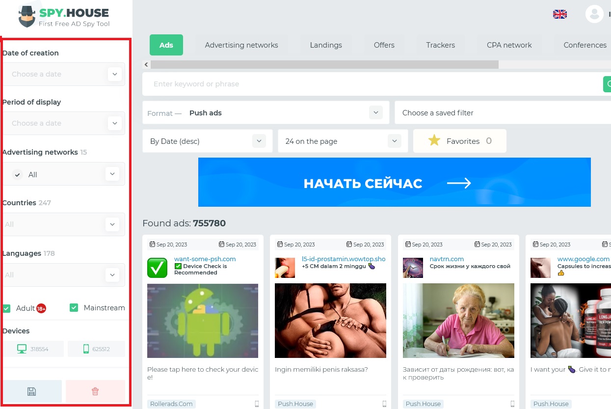Save filter with the floppy disk button
Screen dimensions: 611x409
[32, 391]
